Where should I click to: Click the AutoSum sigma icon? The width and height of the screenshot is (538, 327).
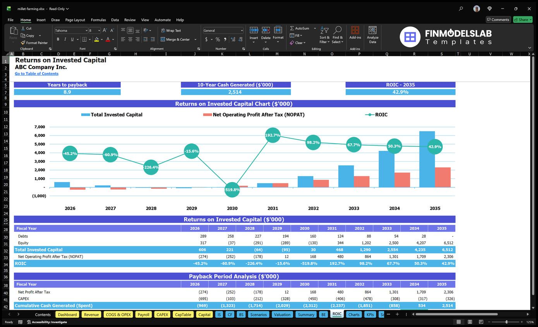pos(292,28)
